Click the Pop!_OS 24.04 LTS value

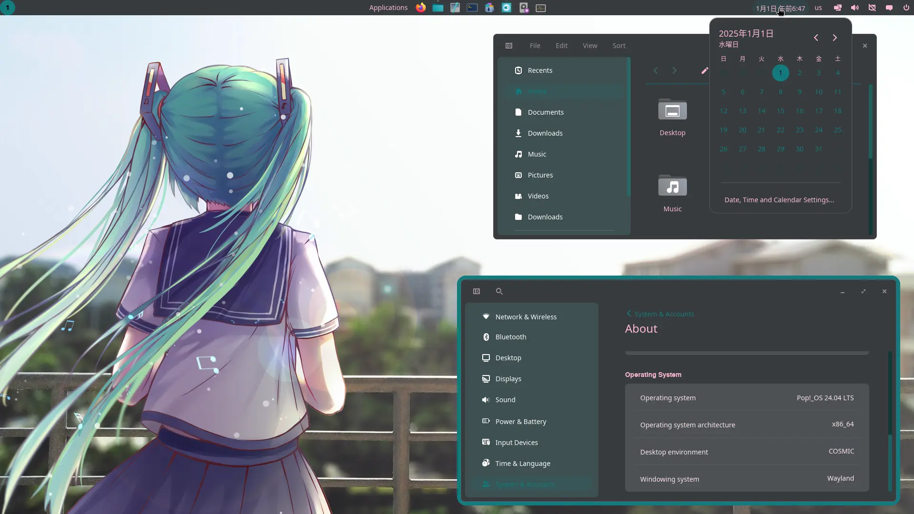(825, 398)
